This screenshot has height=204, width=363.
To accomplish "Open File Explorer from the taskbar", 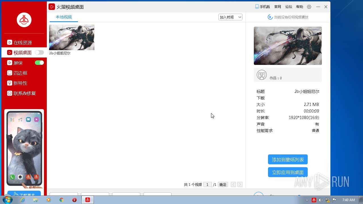I will click(x=35, y=200).
